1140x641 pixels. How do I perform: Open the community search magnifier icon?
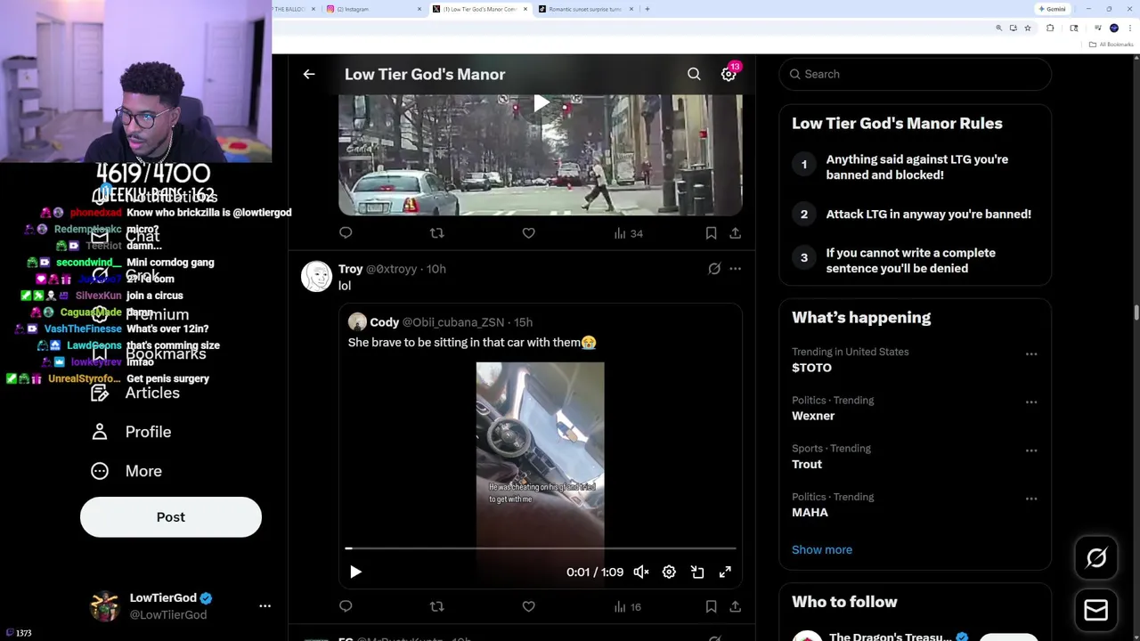coord(694,75)
